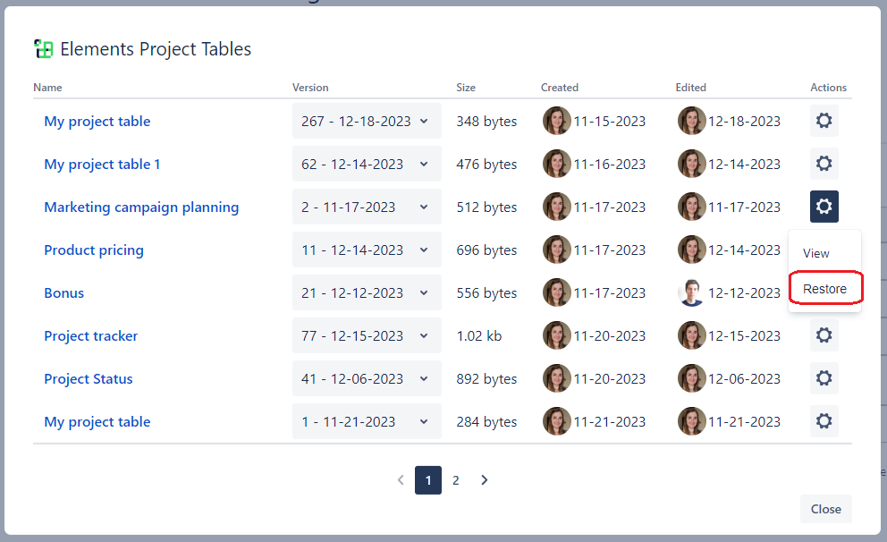Click gear icon for Project Status row
Image resolution: width=887 pixels, height=542 pixels.
(x=824, y=379)
